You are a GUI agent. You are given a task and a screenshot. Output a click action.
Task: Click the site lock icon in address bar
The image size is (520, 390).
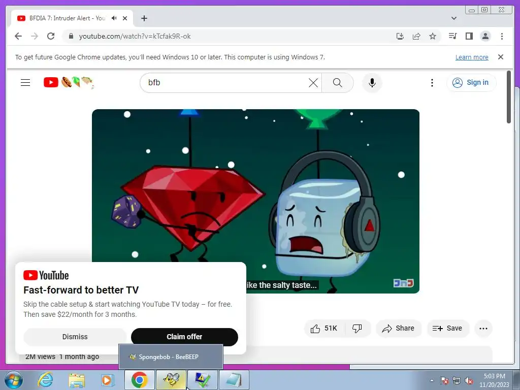71,36
